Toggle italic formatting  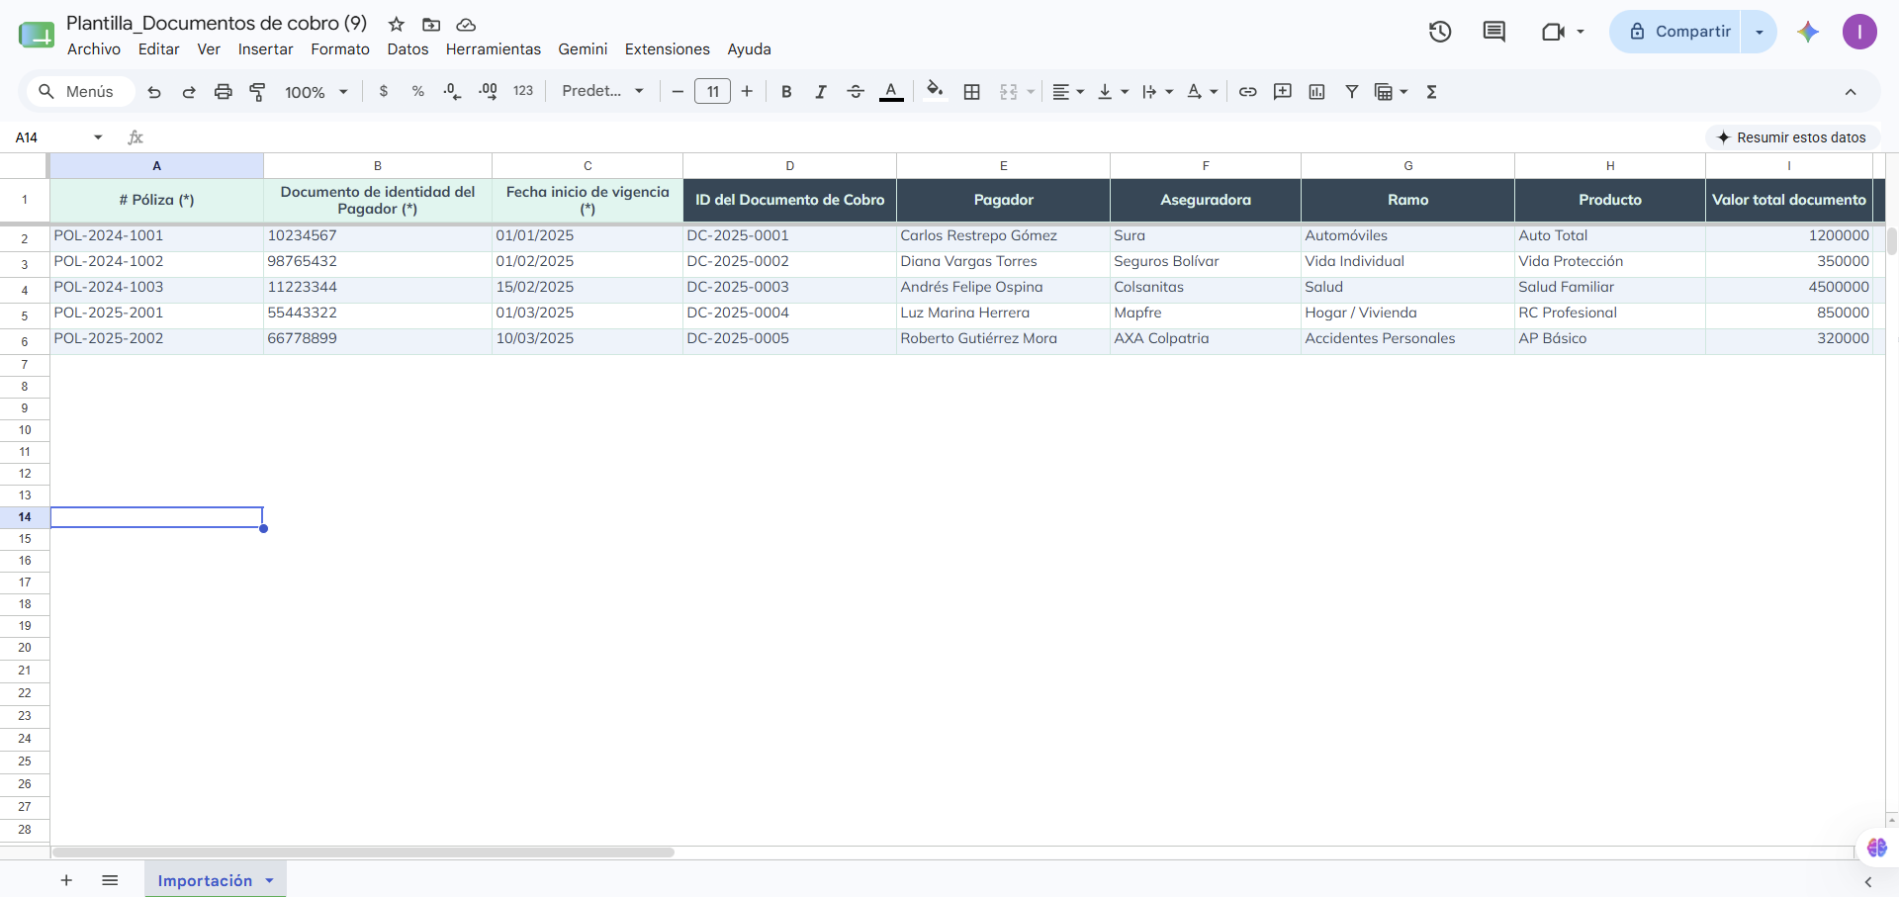[x=821, y=92]
